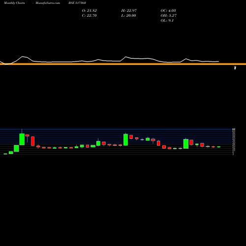The width and height of the screenshot is (246, 246).
Task: Click the 'OH: 5.27' reading
Action: pos(169,16)
